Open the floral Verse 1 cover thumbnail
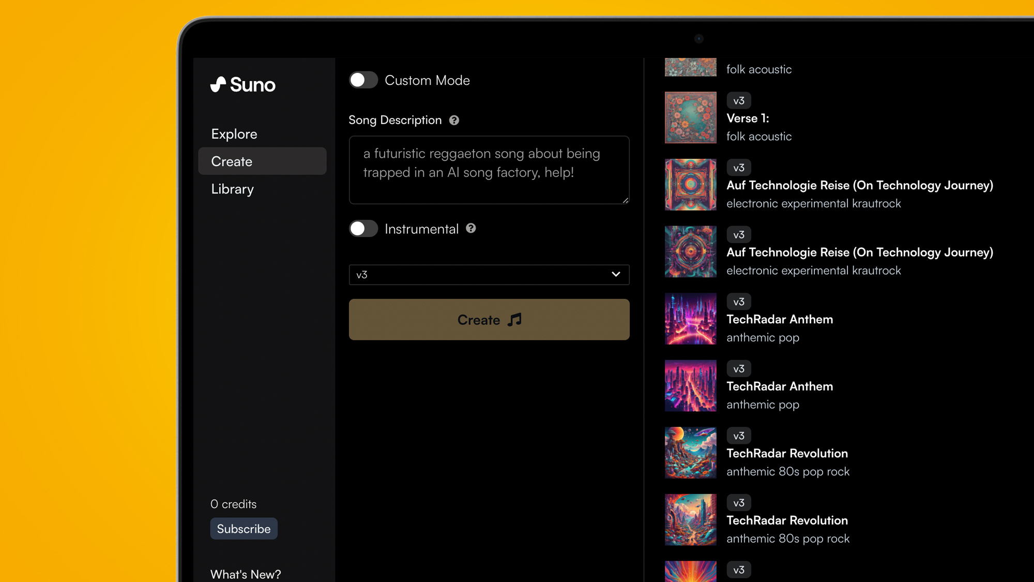 tap(690, 117)
